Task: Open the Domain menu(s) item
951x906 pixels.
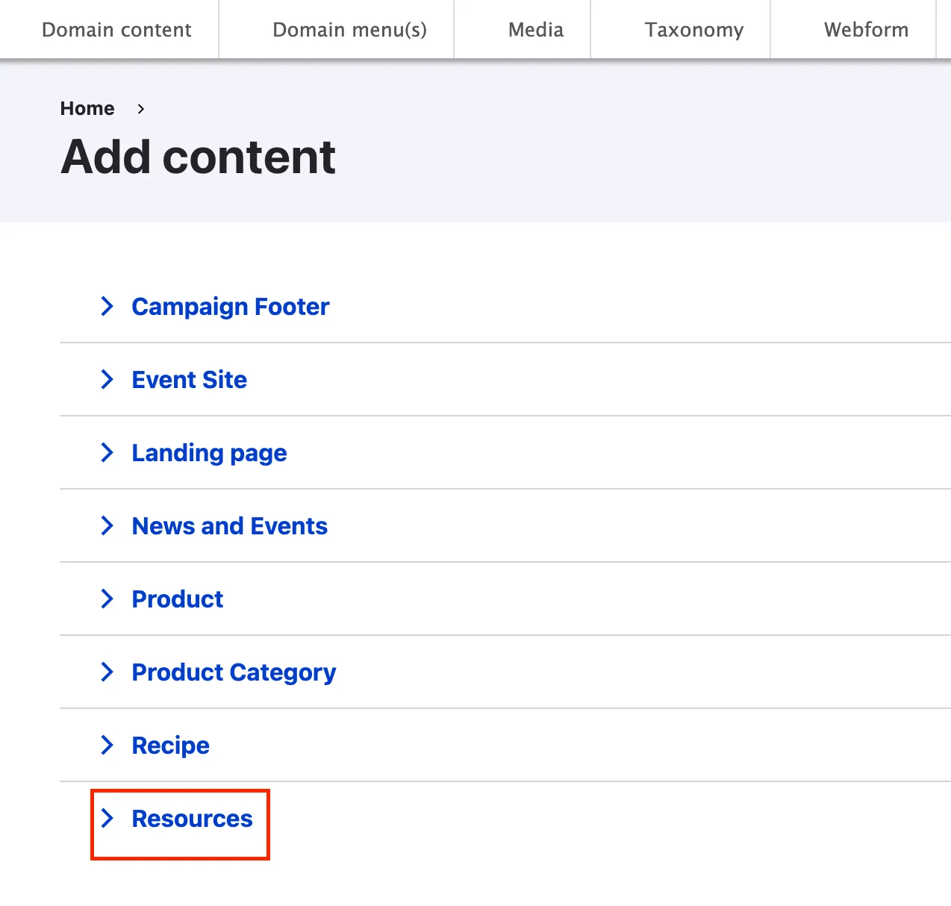Action: tap(349, 30)
